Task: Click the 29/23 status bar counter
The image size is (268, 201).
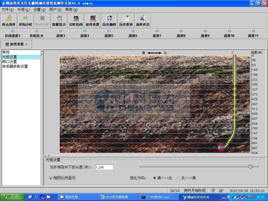Action: tap(175, 191)
